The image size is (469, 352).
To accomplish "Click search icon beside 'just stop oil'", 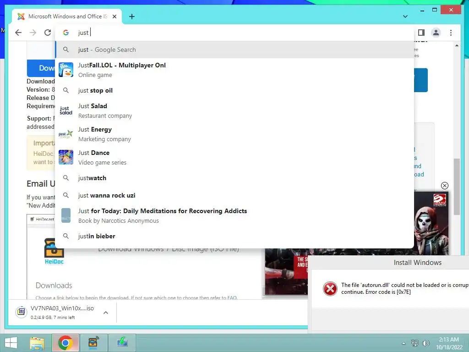I will point(66,90).
